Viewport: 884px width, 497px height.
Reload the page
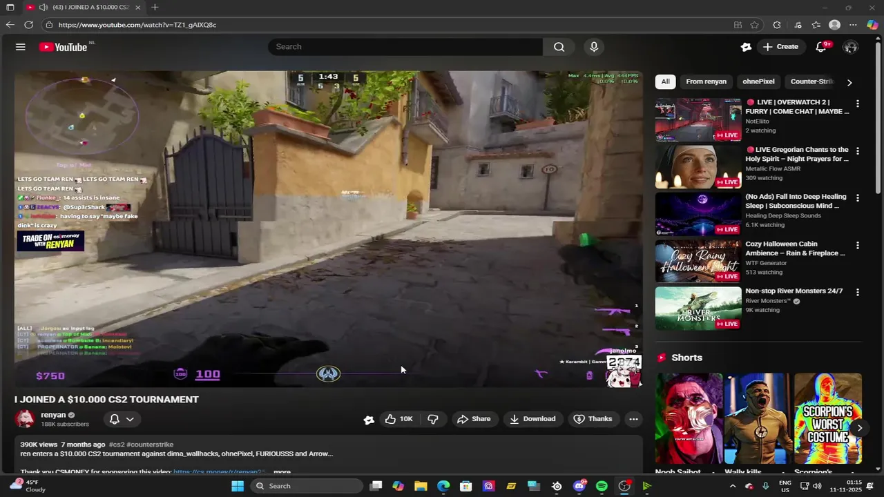[x=28, y=25]
